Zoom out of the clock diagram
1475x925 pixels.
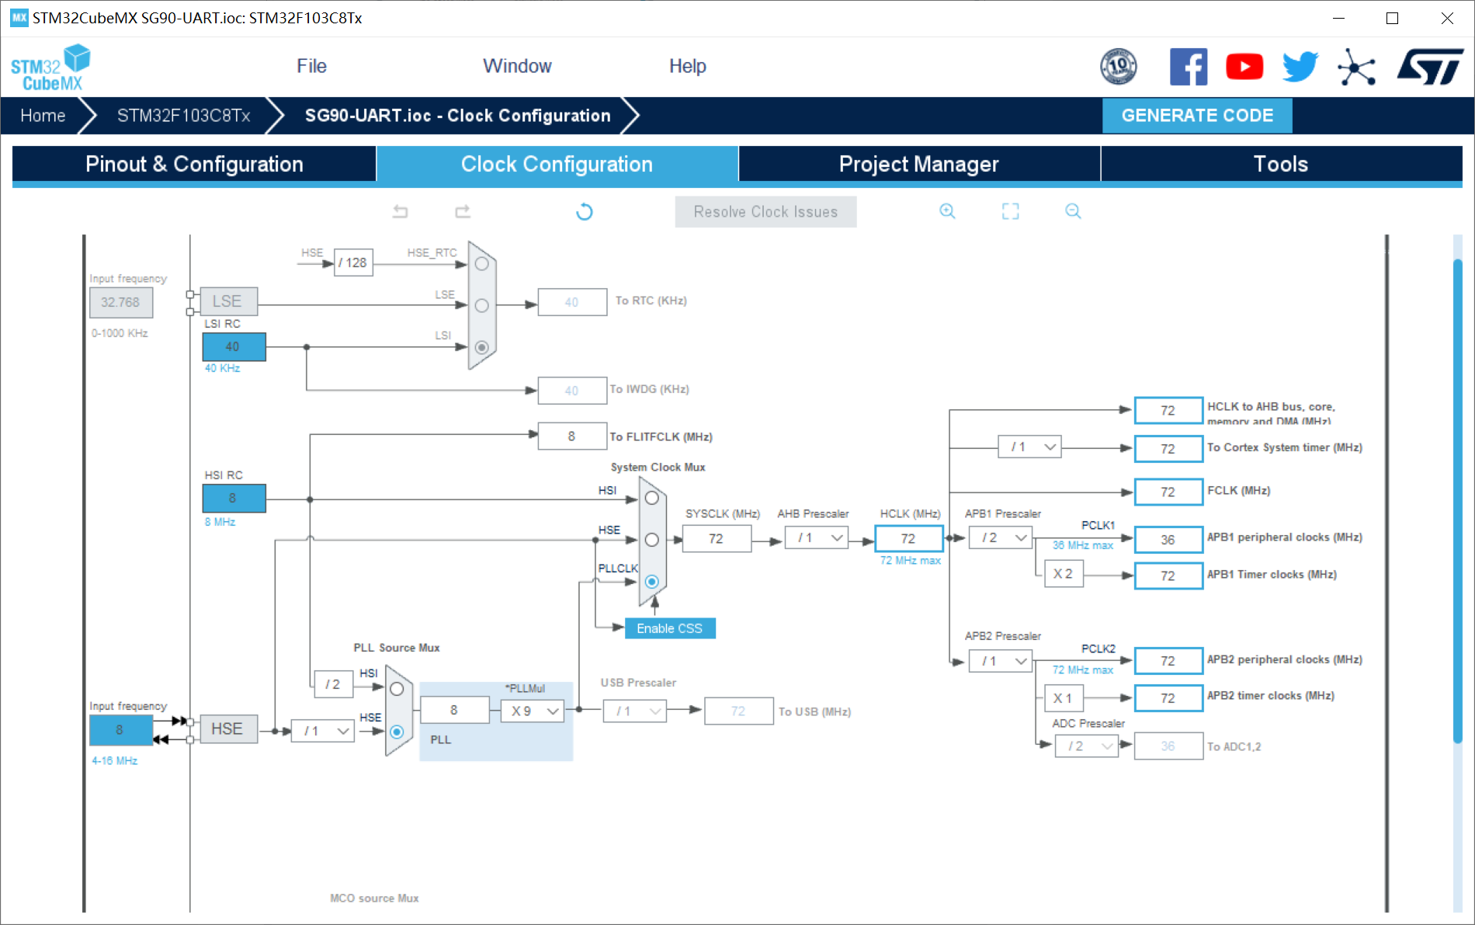tap(1073, 211)
